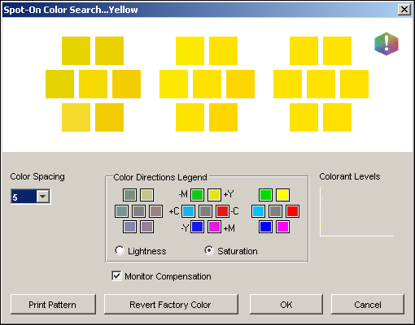Close the Spot-On Color Search dialog
Screen dimensions: 415x325
pyautogui.click(x=404, y=10)
